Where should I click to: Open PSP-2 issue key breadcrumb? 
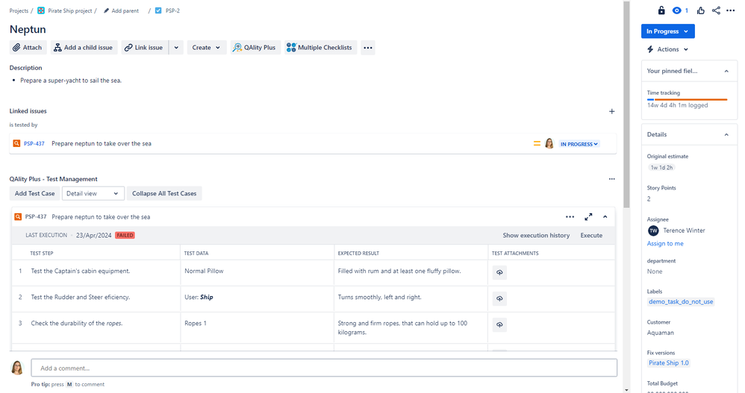click(172, 10)
